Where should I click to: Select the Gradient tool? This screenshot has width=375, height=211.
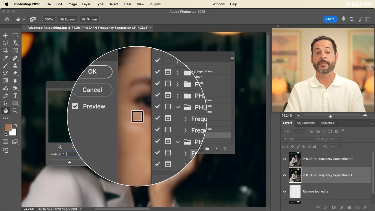click(x=5, y=80)
